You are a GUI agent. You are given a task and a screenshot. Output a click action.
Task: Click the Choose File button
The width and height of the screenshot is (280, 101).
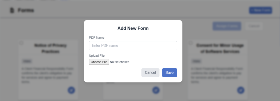pyautogui.click(x=99, y=62)
